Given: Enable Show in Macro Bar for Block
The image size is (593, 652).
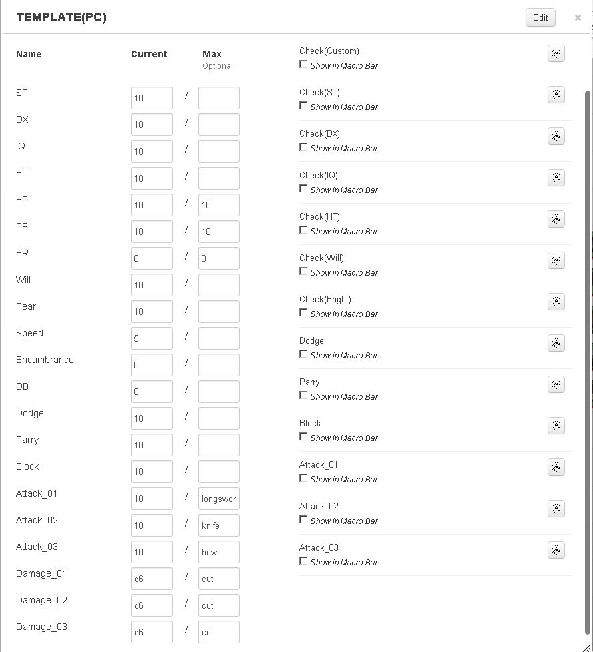Looking at the screenshot, I should (x=304, y=437).
